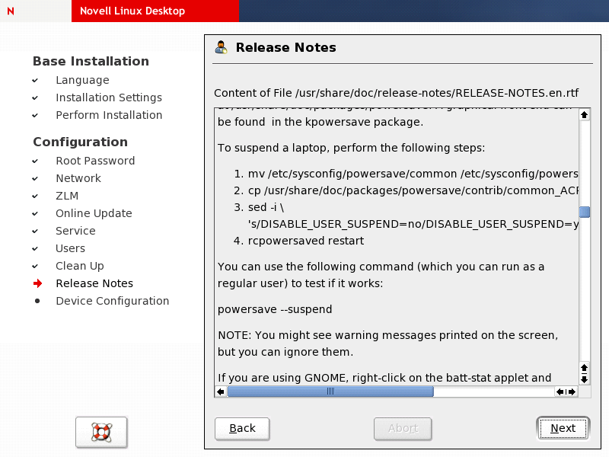Select the Perform Installation step
Screen dimensions: 609x457
click(x=109, y=116)
